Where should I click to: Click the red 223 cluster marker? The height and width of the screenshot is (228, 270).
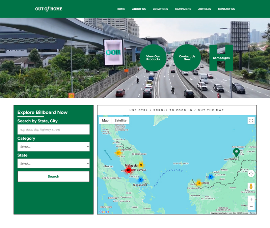tap(129, 170)
